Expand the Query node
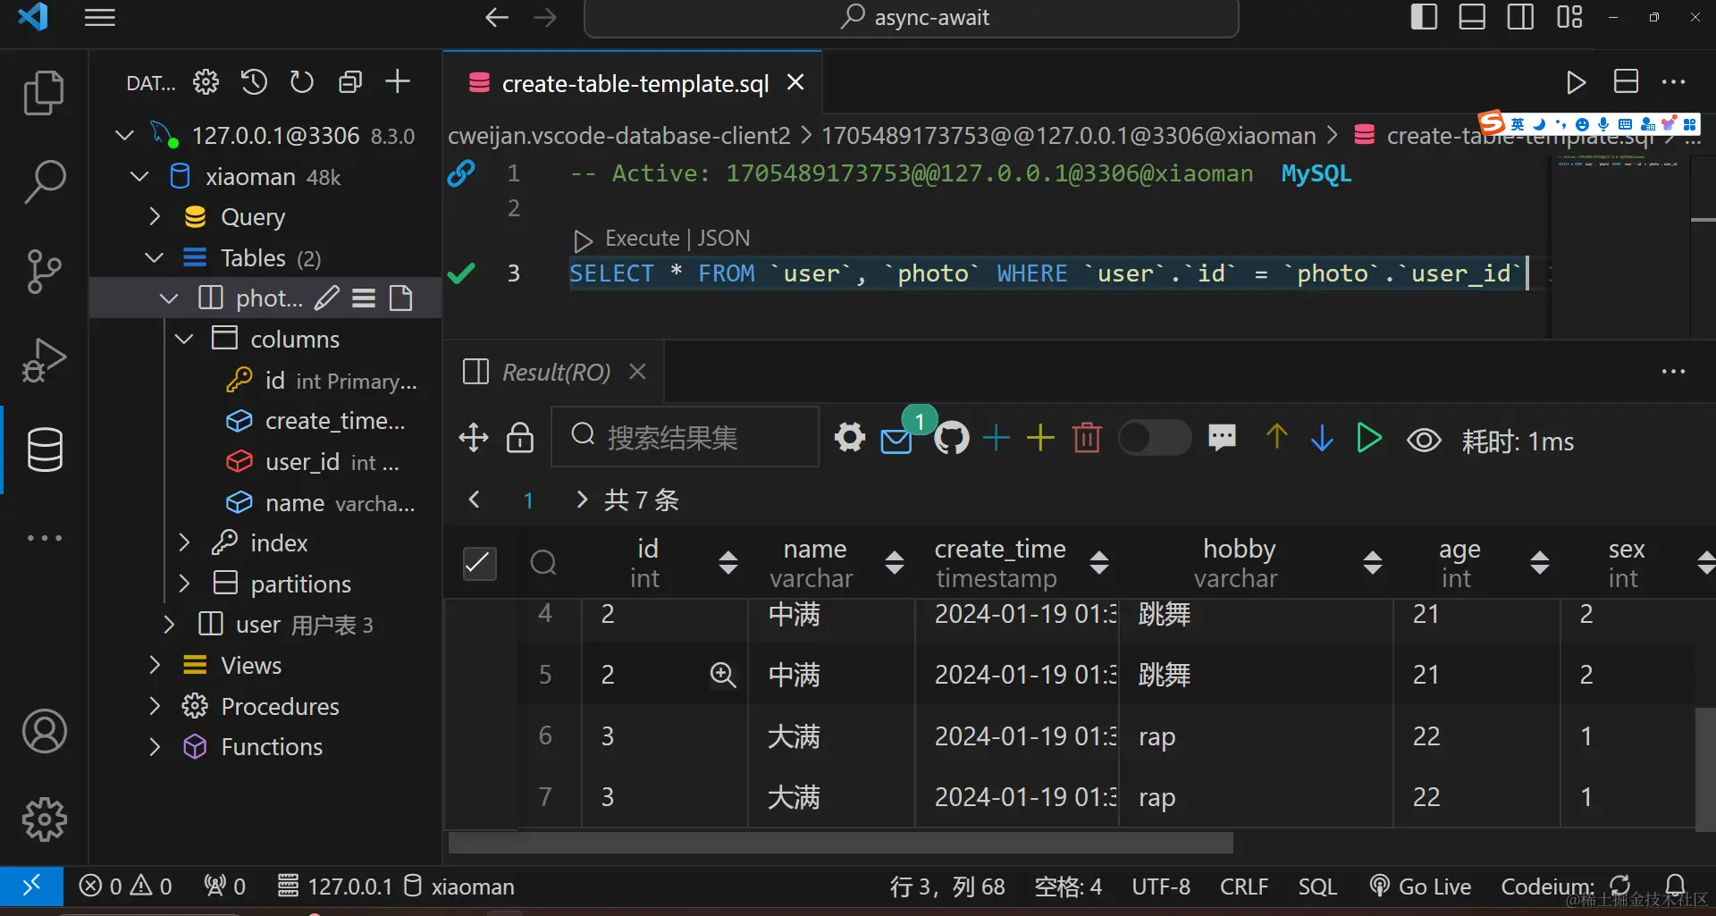Viewport: 1716px width, 916px height. click(x=155, y=216)
